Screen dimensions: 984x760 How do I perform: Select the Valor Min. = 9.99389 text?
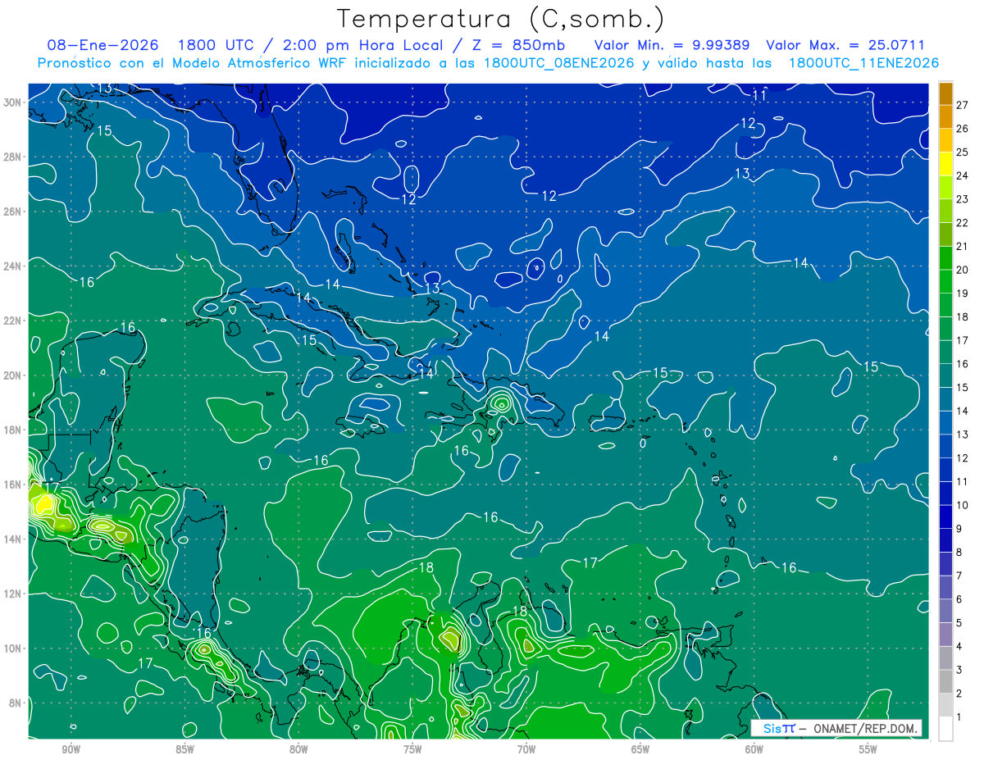(x=671, y=45)
